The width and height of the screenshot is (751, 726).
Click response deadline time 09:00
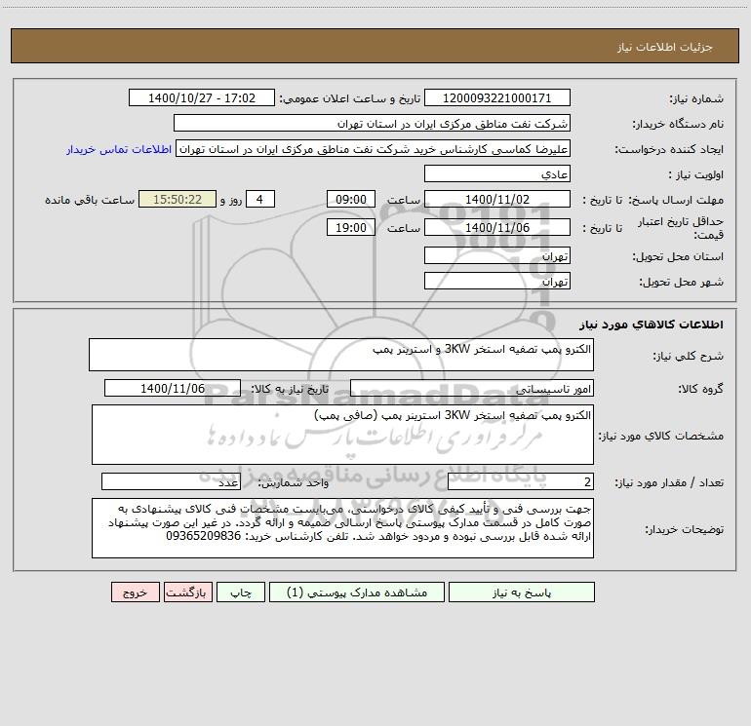tap(350, 199)
